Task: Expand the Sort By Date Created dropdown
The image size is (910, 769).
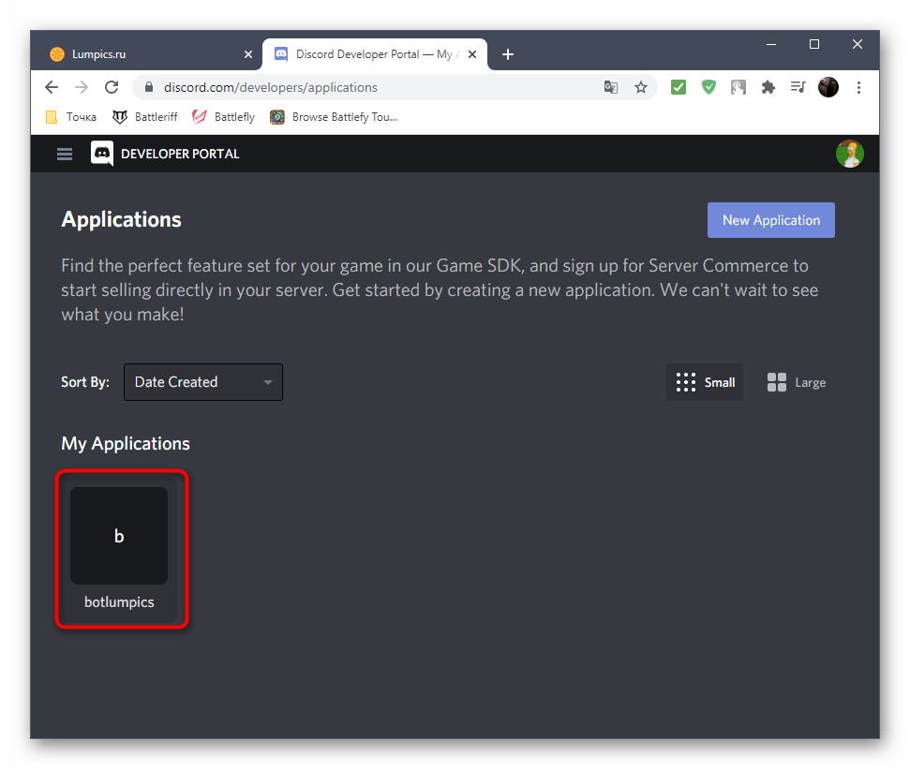Action: 203,382
